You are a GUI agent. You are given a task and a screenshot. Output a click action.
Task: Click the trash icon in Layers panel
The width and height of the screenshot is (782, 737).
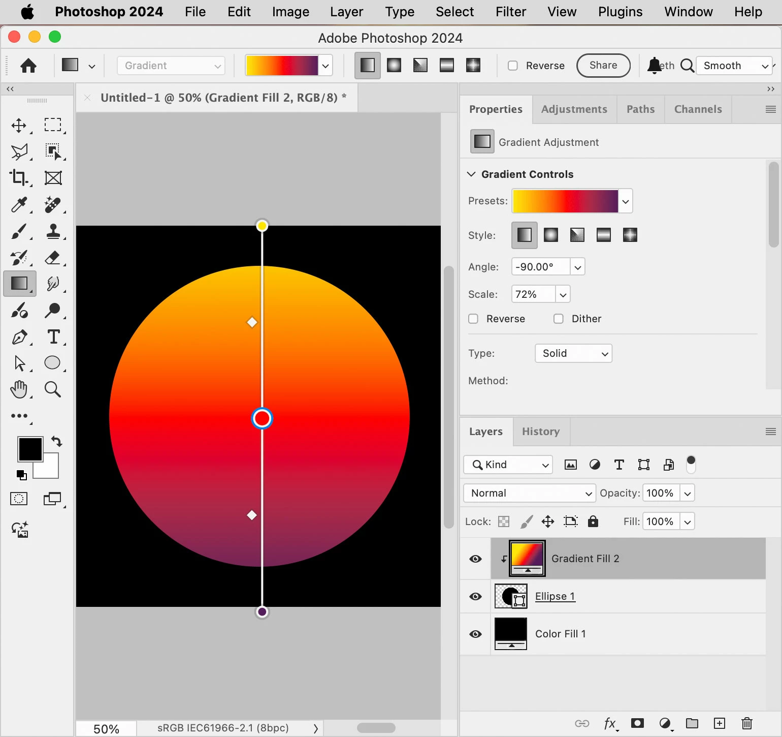coord(746,723)
